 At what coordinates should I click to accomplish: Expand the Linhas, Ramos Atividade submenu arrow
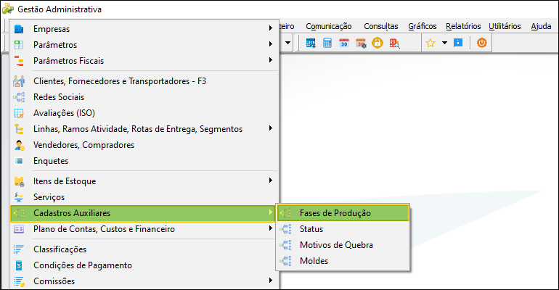271,128
